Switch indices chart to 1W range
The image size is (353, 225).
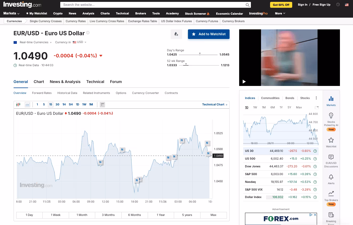[x=255, y=107]
